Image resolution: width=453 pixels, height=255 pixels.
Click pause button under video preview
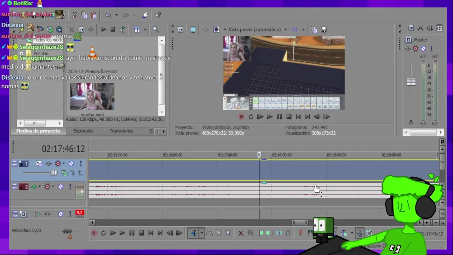point(279,117)
